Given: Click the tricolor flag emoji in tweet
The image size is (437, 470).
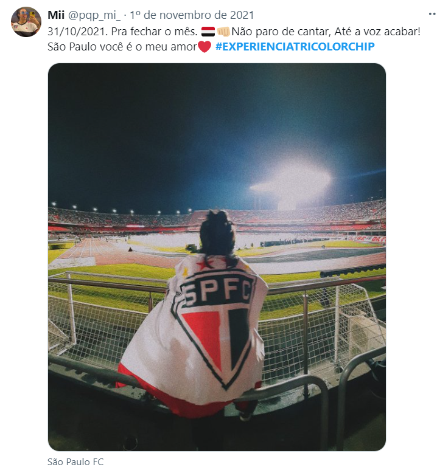Looking at the screenshot, I should point(208,32).
